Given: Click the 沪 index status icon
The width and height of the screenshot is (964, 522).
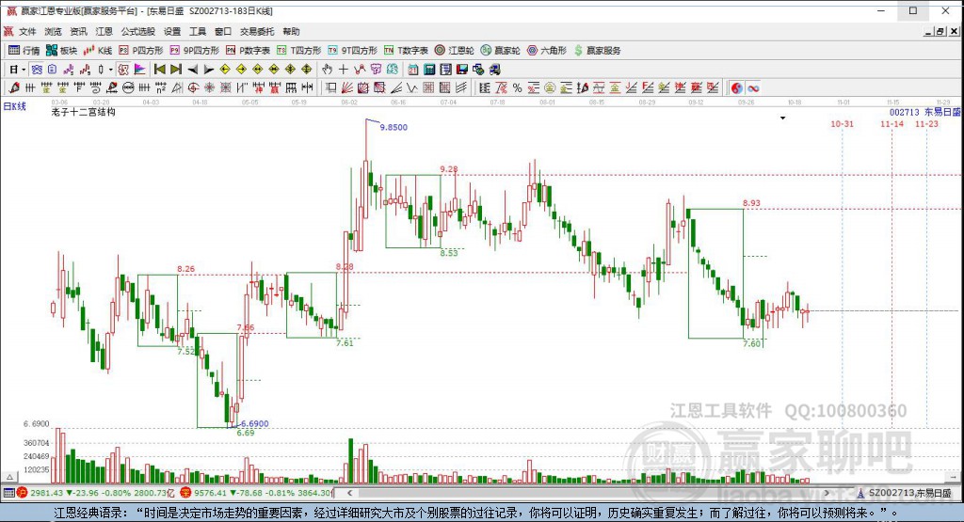Looking at the screenshot, I should point(23,493).
